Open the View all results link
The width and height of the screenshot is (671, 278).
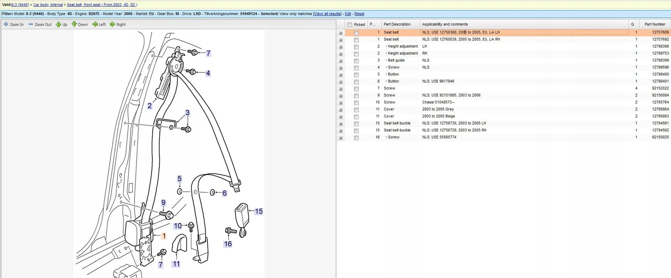coord(327,14)
